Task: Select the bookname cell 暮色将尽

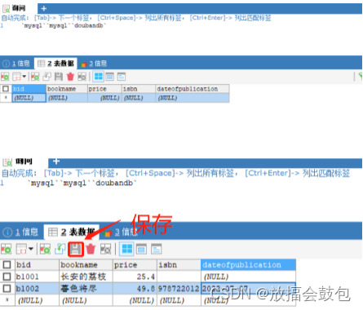Action: click(x=86, y=288)
